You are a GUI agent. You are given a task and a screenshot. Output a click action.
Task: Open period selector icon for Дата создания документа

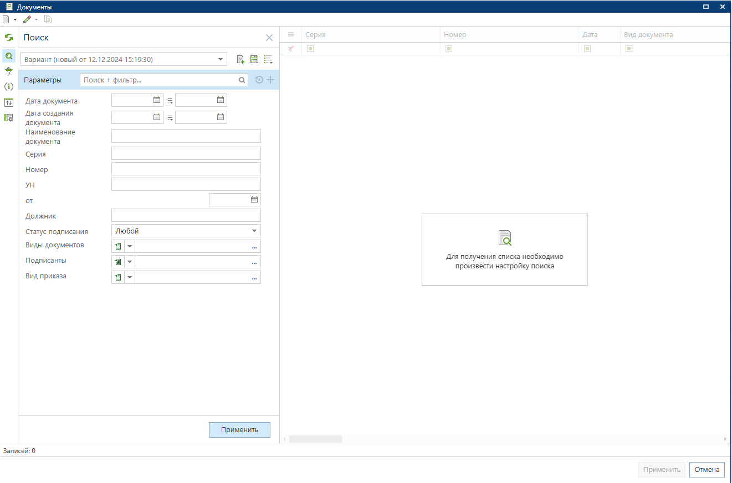pos(170,117)
